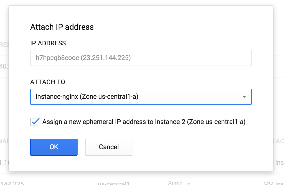Click the 'ins' text at right edge
This screenshot has width=284, height=185.
point(279,163)
